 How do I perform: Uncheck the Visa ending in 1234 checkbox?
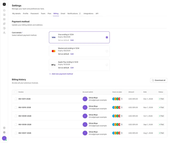pyautogui.click(x=107, y=37)
